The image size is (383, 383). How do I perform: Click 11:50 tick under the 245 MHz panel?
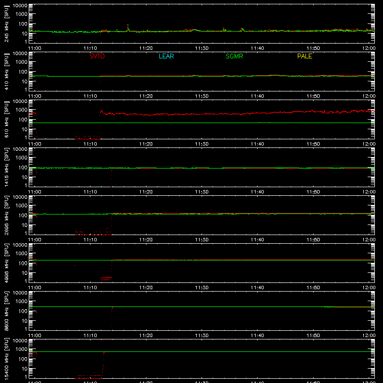pyautogui.click(x=313, y=48)
